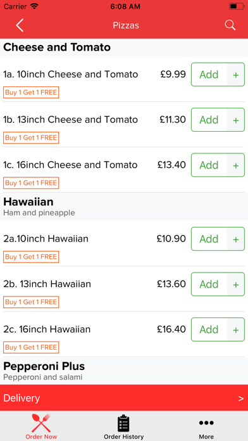
Task: Add 13inch Cheese and Tomato pizza
Action: click(x=209, y=120)
